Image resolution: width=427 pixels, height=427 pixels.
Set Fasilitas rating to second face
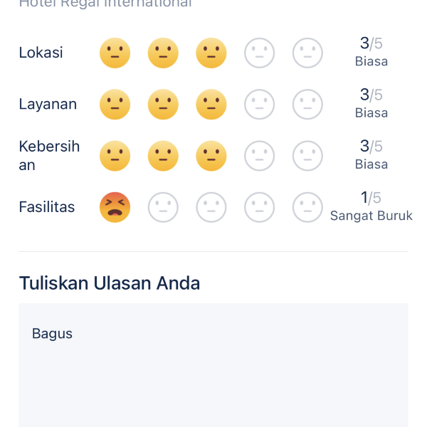coord(163,207)
